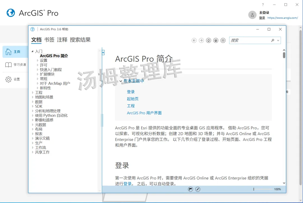Viewport: 303px width, 203px height.
Task: Follow the 起始页 link
Action: point(133,99)
